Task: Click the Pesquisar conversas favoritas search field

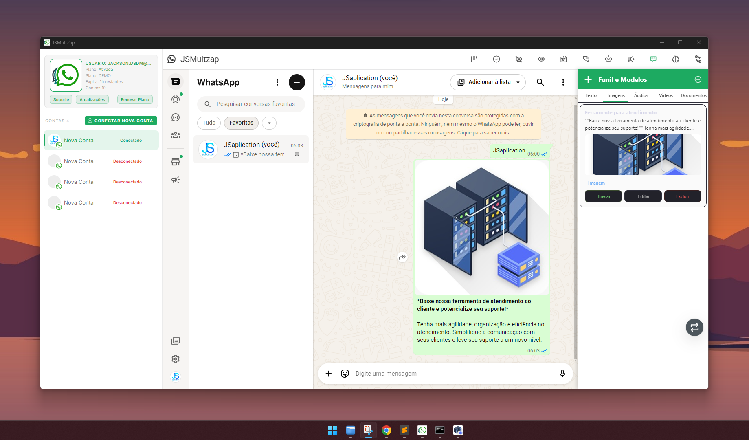Action: (251, 104)
